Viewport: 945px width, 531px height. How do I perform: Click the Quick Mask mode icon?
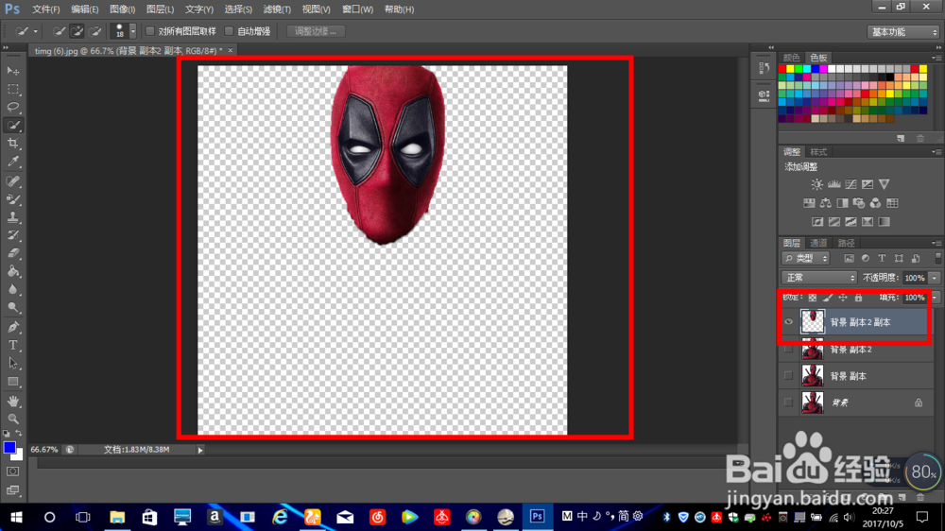(x=12, y=471)
